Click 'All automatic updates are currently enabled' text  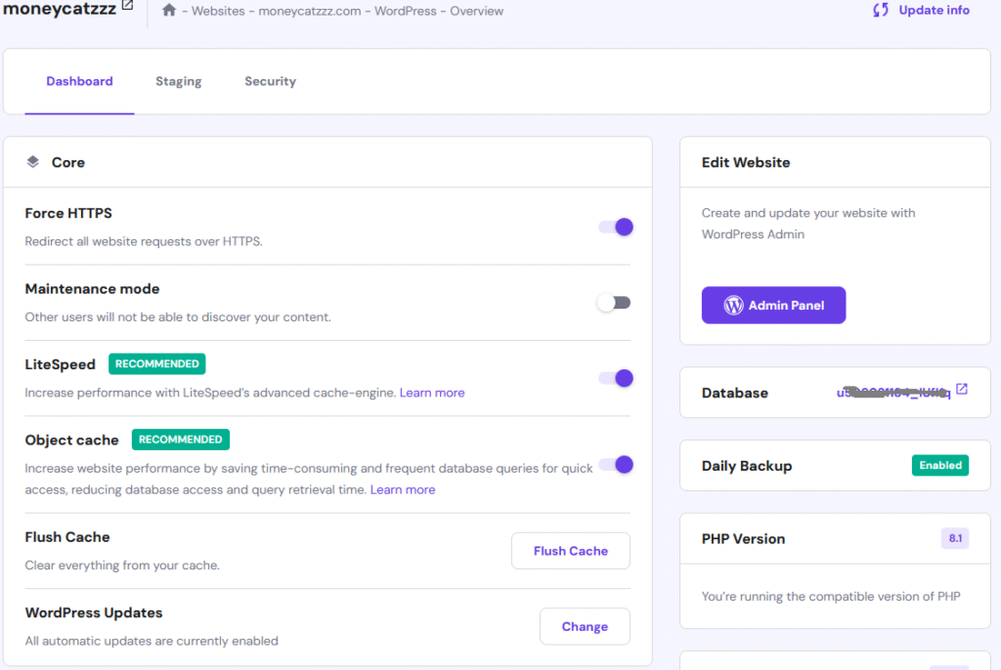pyautogui.click(x=152, y=641)
